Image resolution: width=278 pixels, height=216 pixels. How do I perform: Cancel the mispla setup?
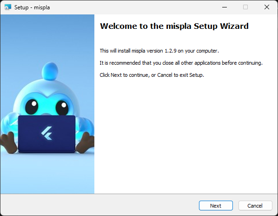tap(255, 206)
